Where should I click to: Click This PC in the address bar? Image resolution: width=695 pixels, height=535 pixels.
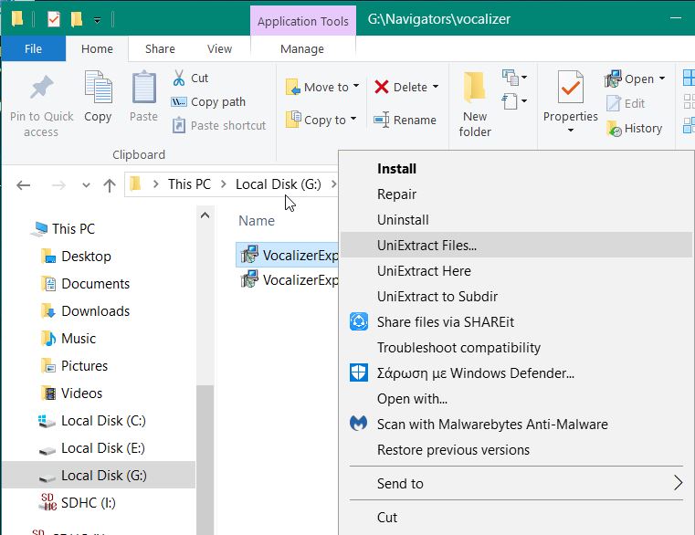click(189, 184)
